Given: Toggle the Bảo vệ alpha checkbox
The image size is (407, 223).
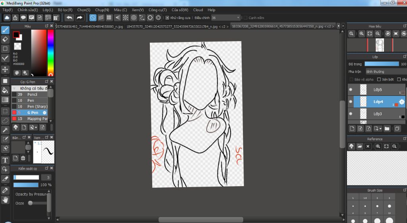Looking at the screenshot, I should (x=351, y=80).
